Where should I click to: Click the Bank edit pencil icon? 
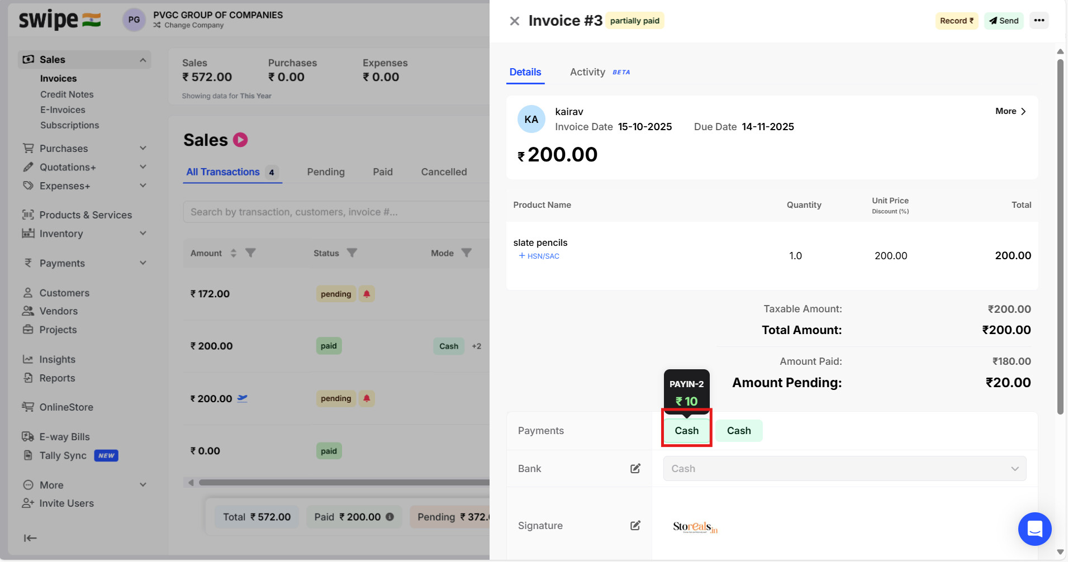(635, 469)
